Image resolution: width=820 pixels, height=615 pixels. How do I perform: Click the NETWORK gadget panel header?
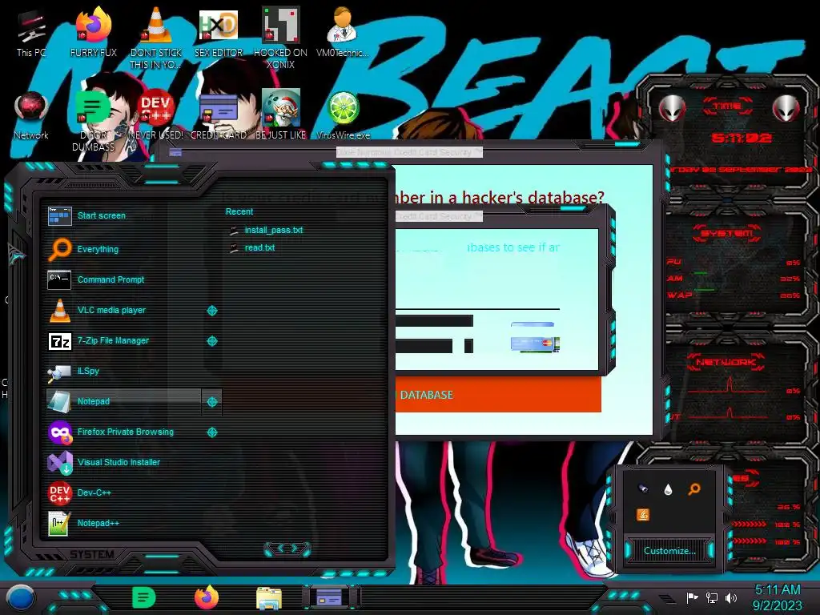click(726, 361)
